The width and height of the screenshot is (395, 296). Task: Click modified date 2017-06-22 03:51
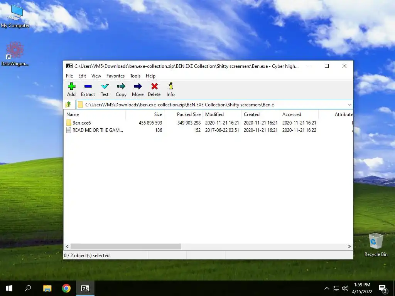pyautogui.click(x=222, y=130)
